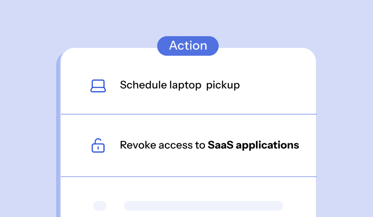Click the divider below Revoke access row
The width and height of the screenshot is (373, 217).
[x=188, y=176]
